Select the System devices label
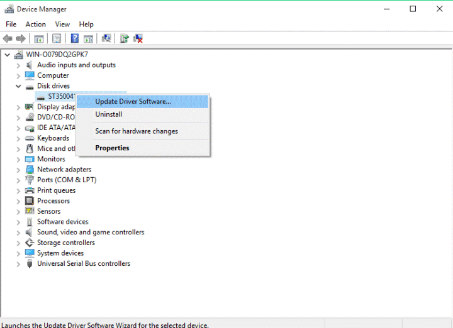Screen dimensions: 453x328 pos(60,253)
